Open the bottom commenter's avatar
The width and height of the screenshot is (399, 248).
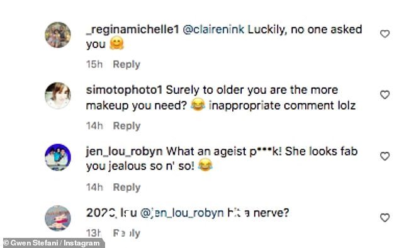pyautogui.click(x=58, y=218)
